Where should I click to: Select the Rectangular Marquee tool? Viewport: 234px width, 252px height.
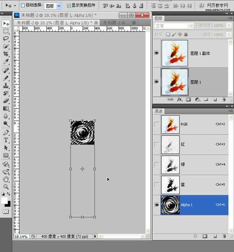pos(6,31)
